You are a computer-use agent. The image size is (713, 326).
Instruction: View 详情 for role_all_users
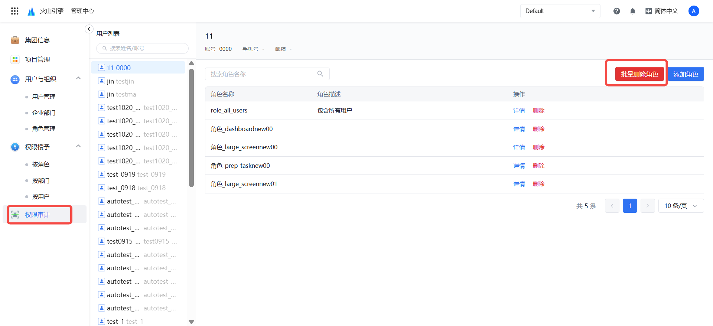click(x=519, y=111)
